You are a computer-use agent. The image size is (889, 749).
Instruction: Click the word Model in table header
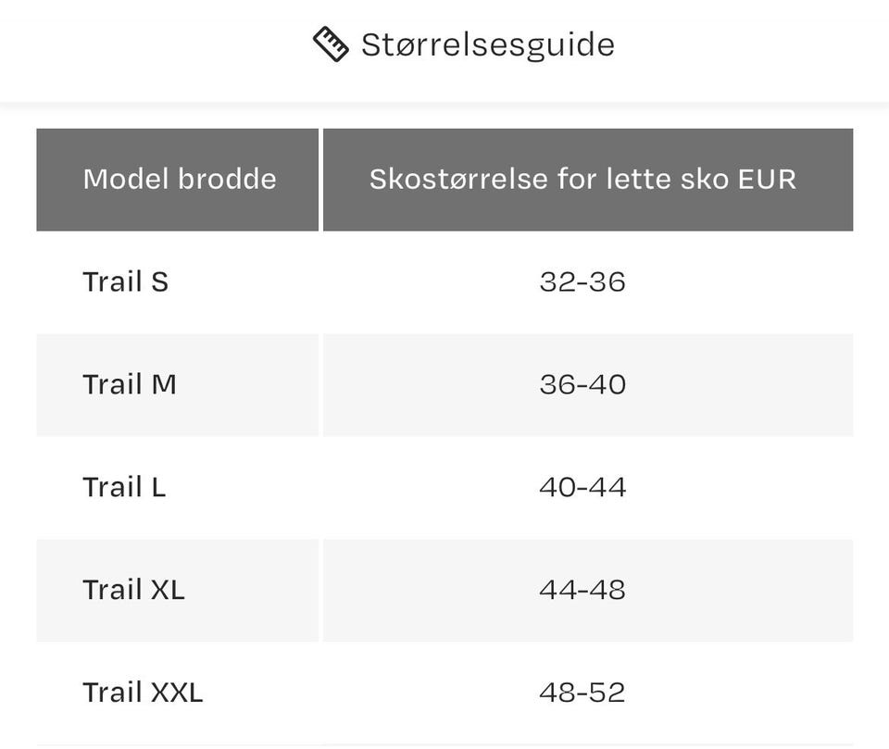[x=126, y=179]
